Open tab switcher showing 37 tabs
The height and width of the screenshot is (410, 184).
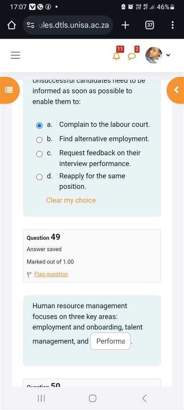pyautogui.click(x=149, y=25)
